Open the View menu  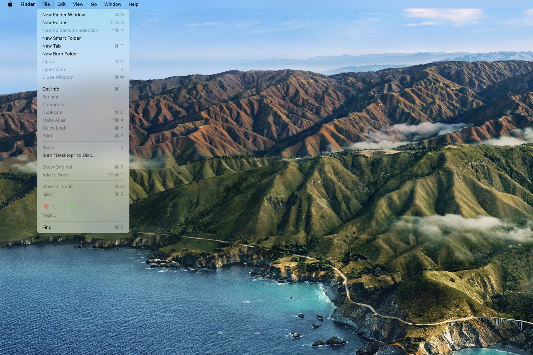(78, 4)
